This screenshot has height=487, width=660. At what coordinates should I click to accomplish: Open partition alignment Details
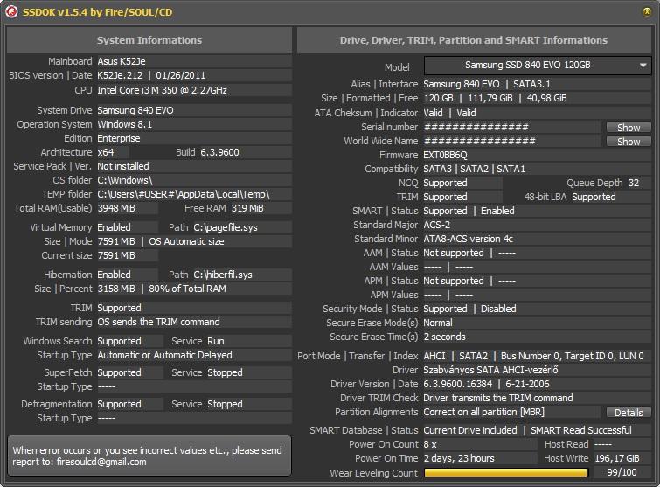629,413
